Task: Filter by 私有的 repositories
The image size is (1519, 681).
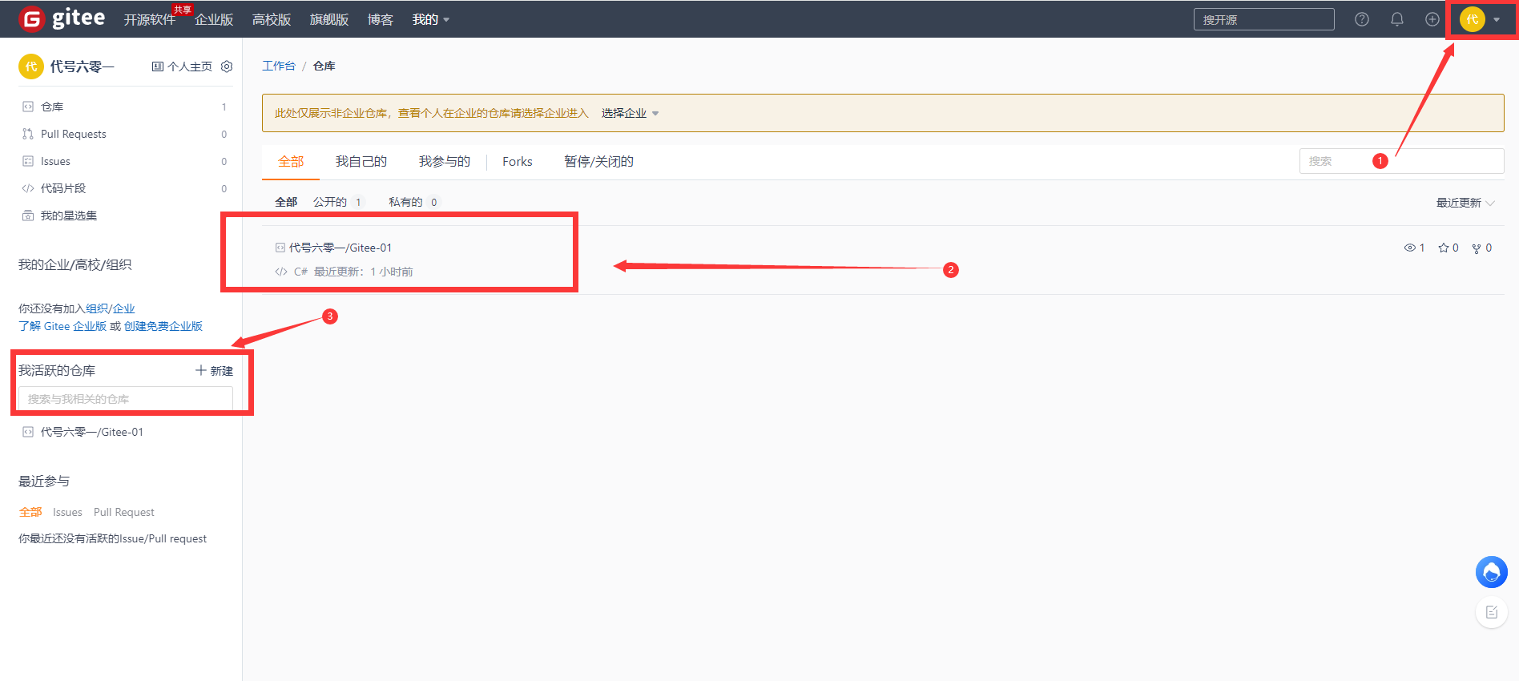Action: (413, 202)
